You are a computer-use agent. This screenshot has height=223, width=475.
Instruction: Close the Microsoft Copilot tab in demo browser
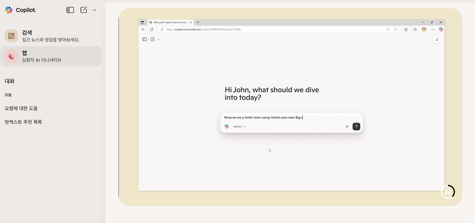(x=191, y=22)
